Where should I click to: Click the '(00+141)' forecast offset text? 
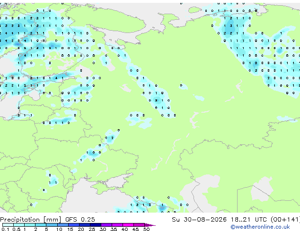(x=285, y=220)
